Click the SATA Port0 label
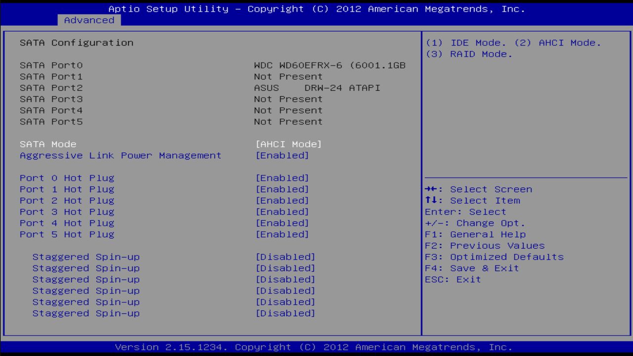This screenshot has height=356, width=633. [51, 65]
